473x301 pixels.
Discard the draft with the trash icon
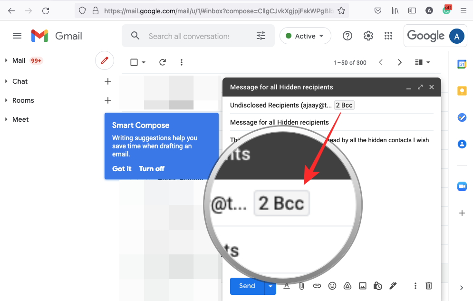tap(428, 286)
